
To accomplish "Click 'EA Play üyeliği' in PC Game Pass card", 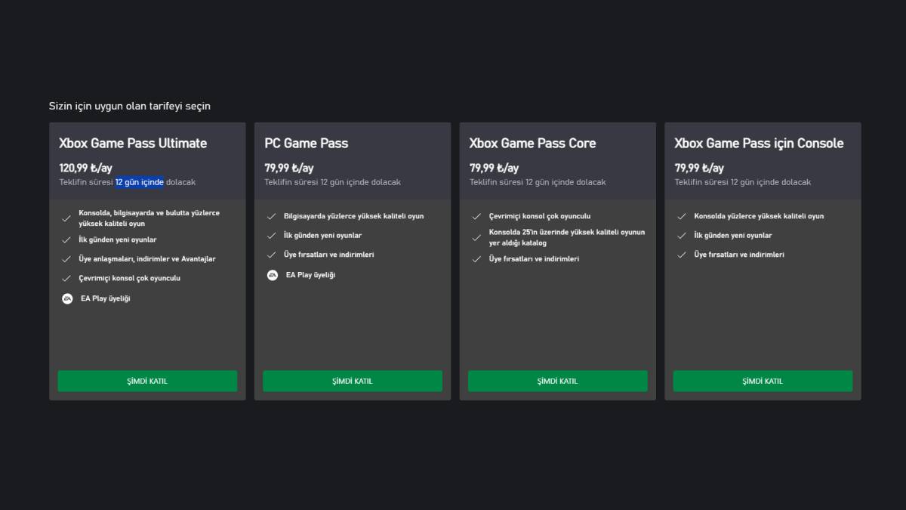I will [310, 275].
